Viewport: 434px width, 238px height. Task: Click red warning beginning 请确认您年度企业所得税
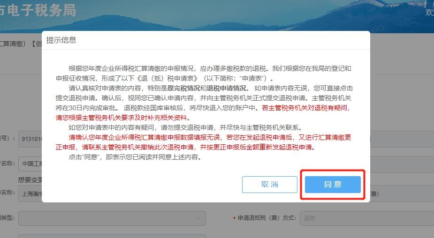tap(204, 142)
